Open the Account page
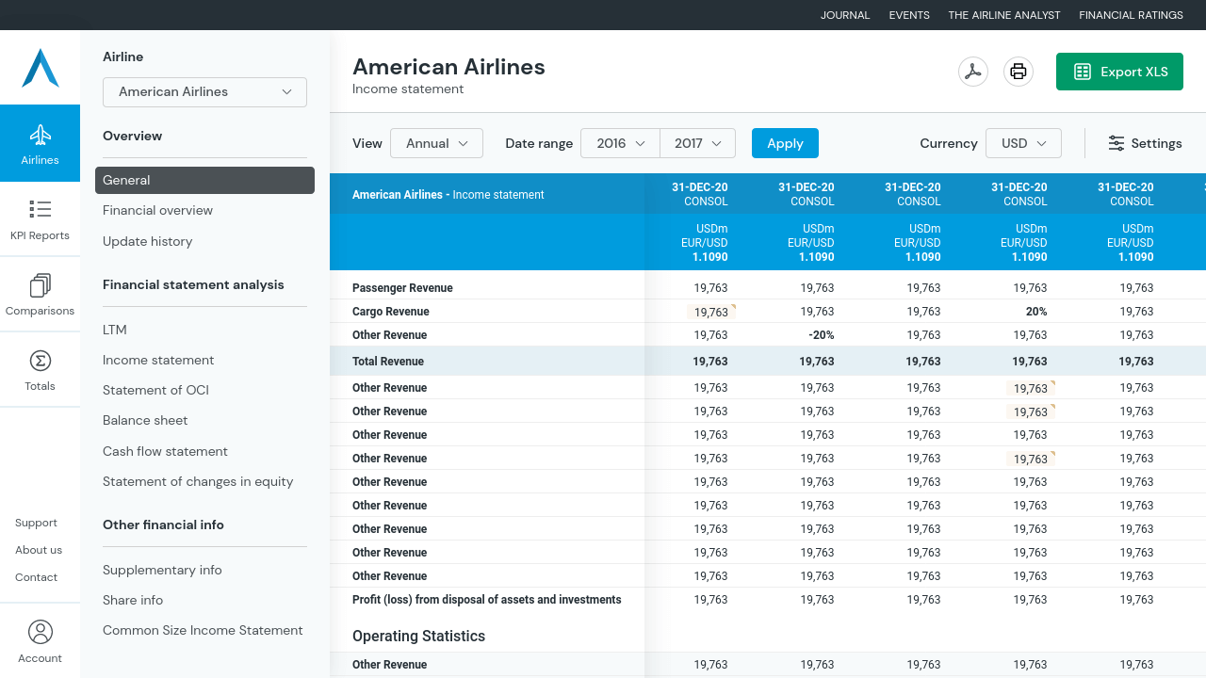 (40, 641)
